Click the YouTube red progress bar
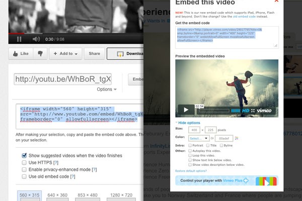Image resolution: width=302 pixels, height=201 pixels. click(16, 34)
